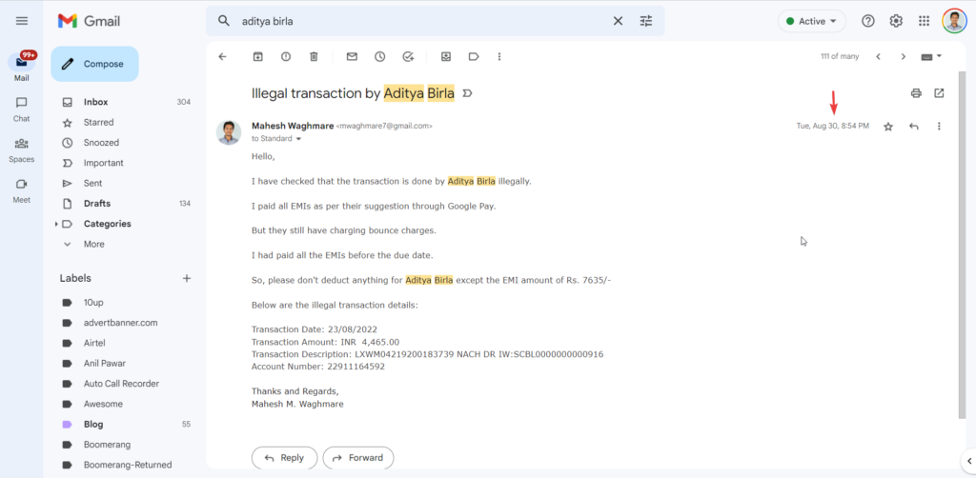
Task: Click the search magnifier icon
Action: point(224,21)
